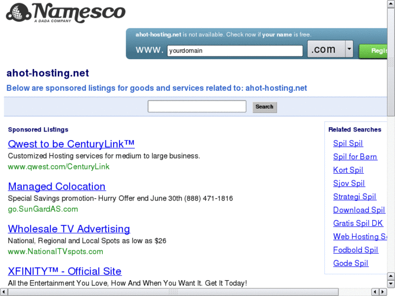Open Managed Colocation link
This screenshot has height=296, width=395.
(x=57, y=186)
